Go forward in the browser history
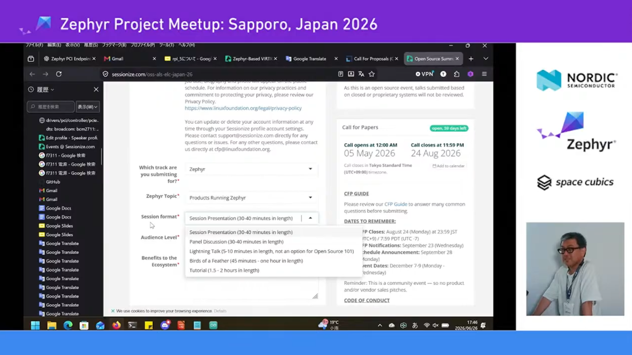Image resolution: width=632 pixels, height=355 pixels. click(x=45, y=74)
